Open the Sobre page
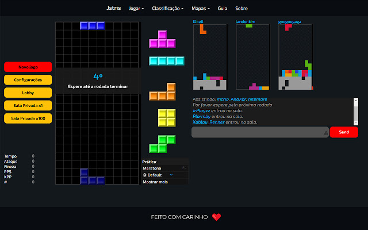Screen dimensions: 368x230 pos(241,9)
